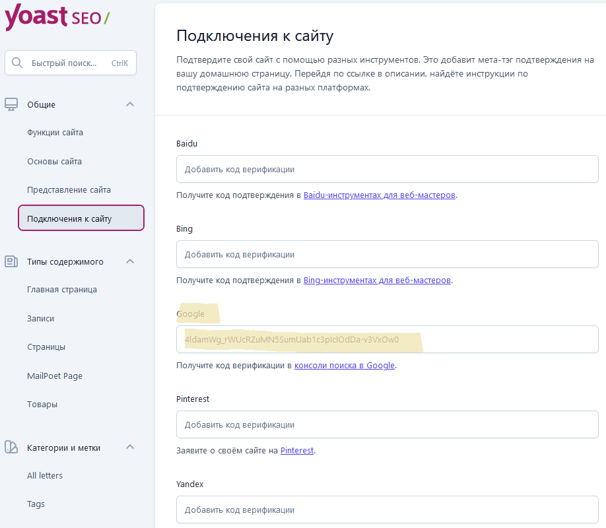Screen dimensions: 606x528
Task: Focus the Быстрый поиск search box
Action: pos(71,63)
